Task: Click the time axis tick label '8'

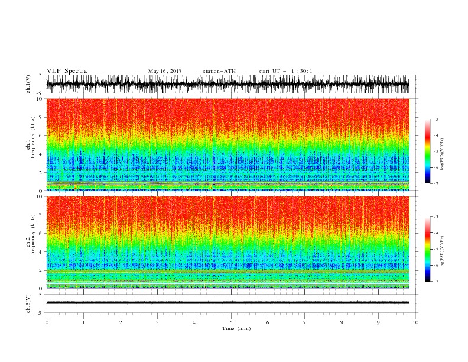Action: pos(342,322)
